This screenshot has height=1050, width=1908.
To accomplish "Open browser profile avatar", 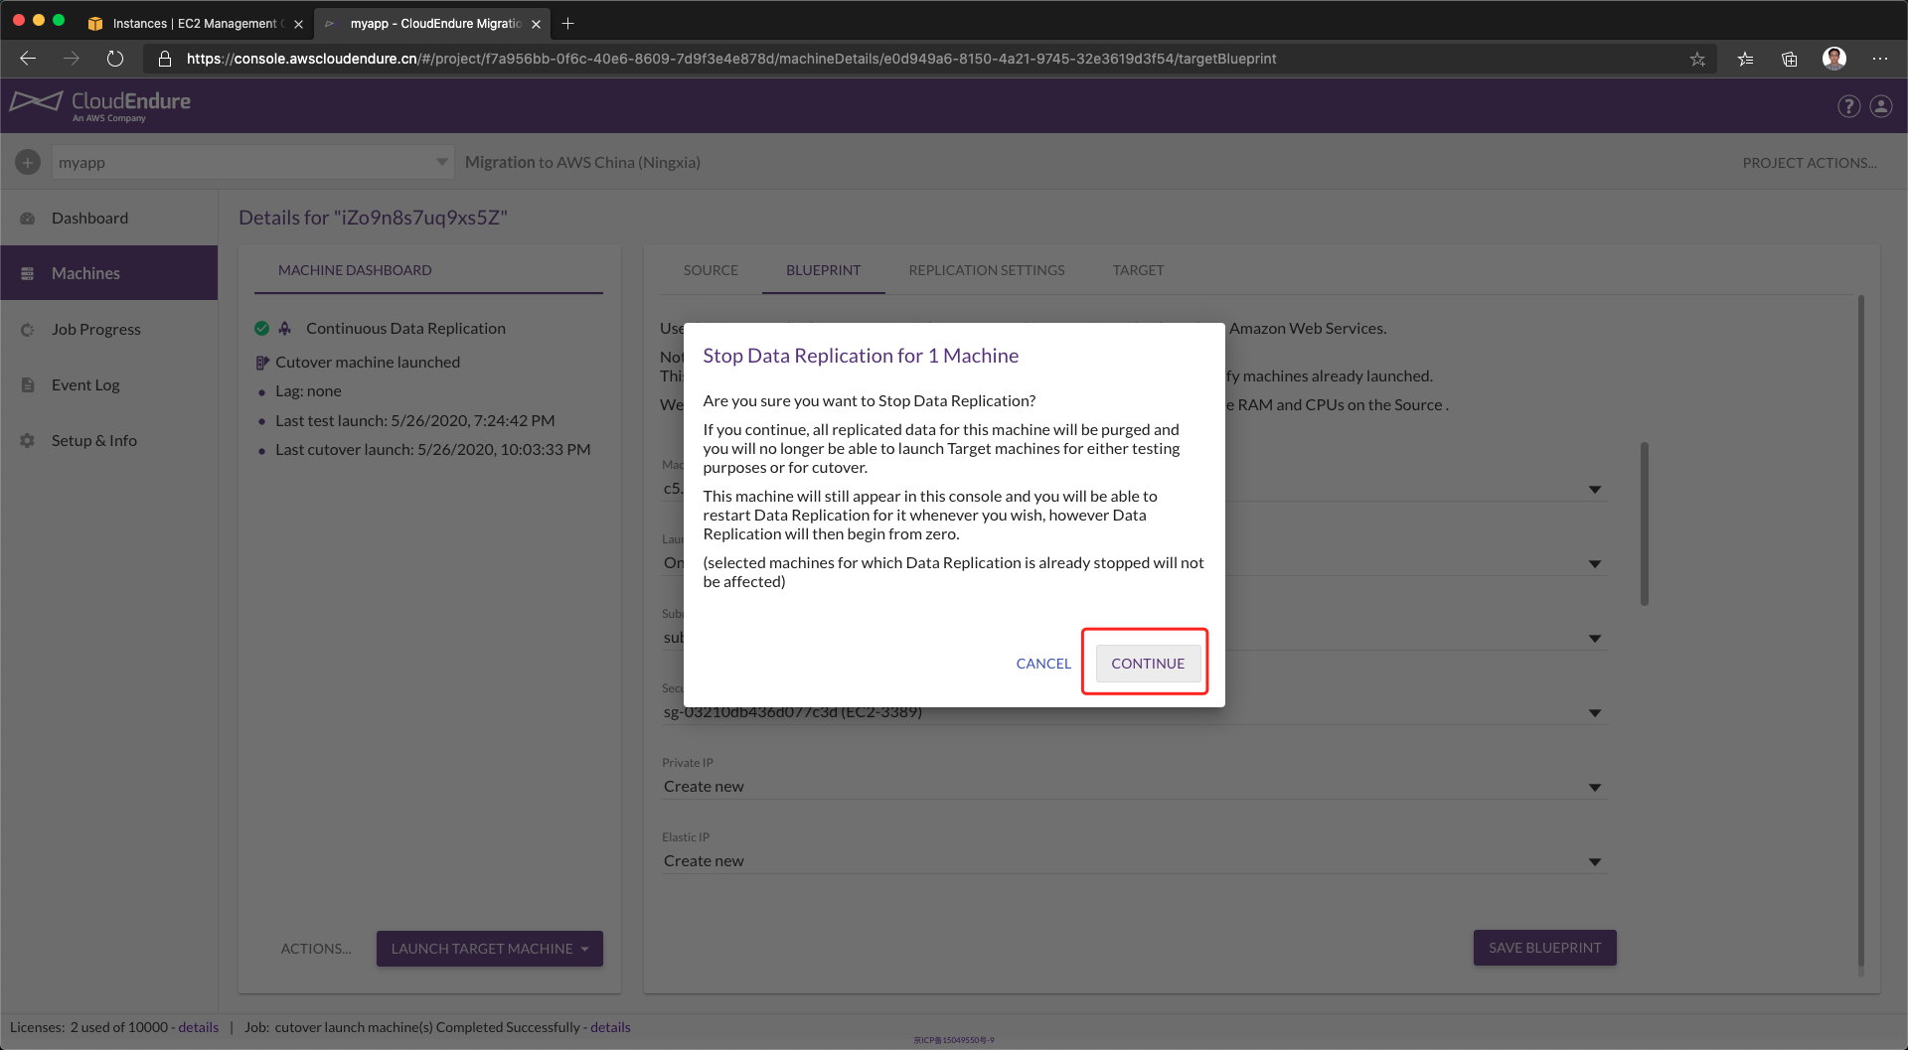I will tap(1834, 59).
